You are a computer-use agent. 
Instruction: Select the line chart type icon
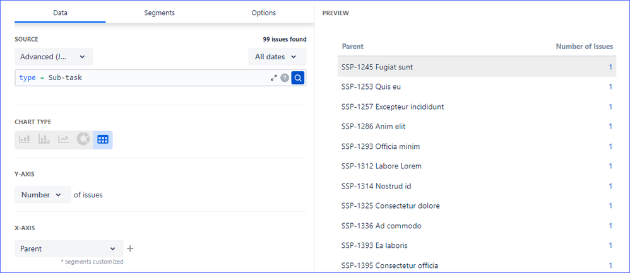[x=63, y=139]
